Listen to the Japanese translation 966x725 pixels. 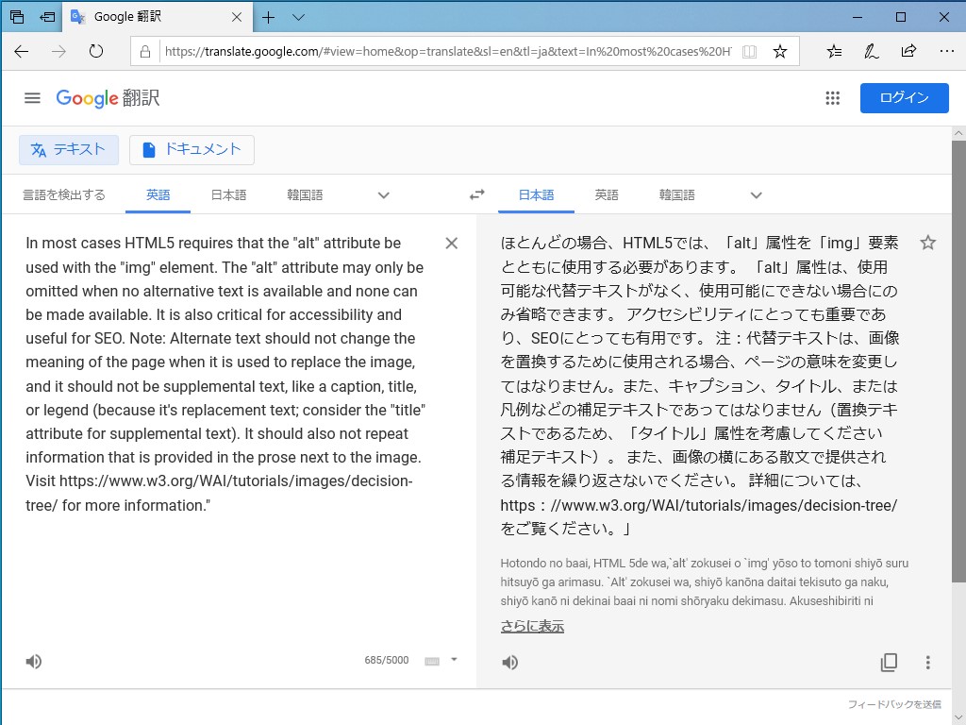(509, 662)
